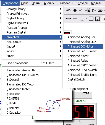Select the pulse source icon

coord(100,10)
